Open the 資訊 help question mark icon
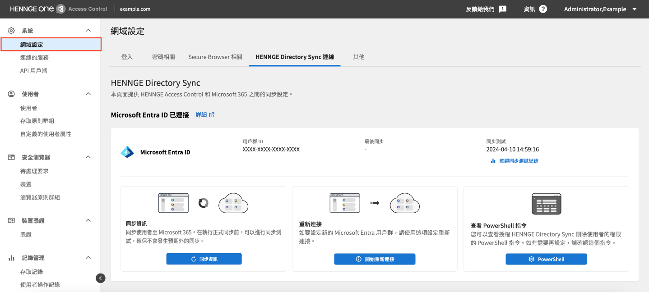 point(543,9)
